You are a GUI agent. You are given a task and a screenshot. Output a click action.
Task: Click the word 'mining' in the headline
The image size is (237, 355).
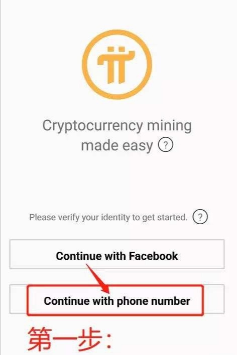pyautogui.click(x=169, y=126)
